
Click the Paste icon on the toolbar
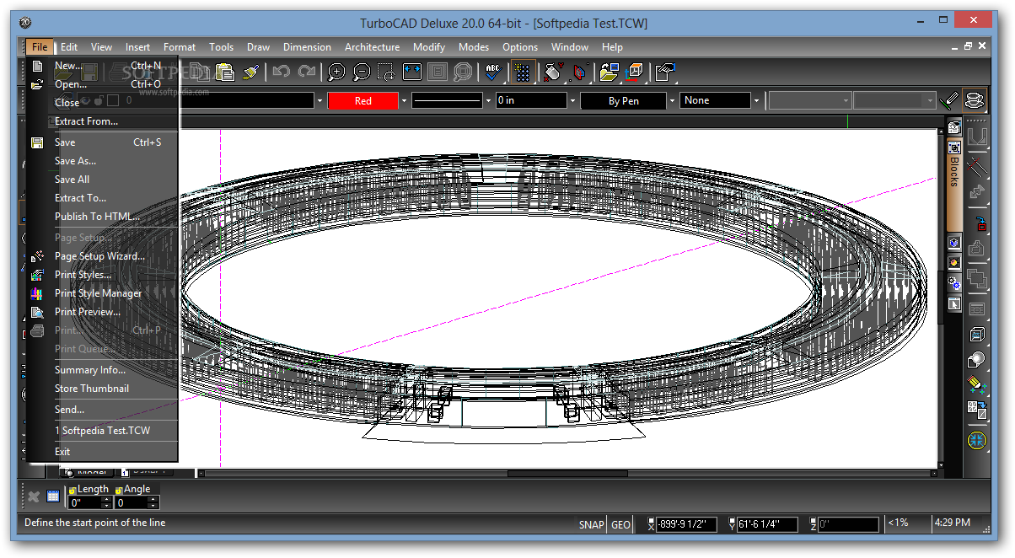coord(224,72)
